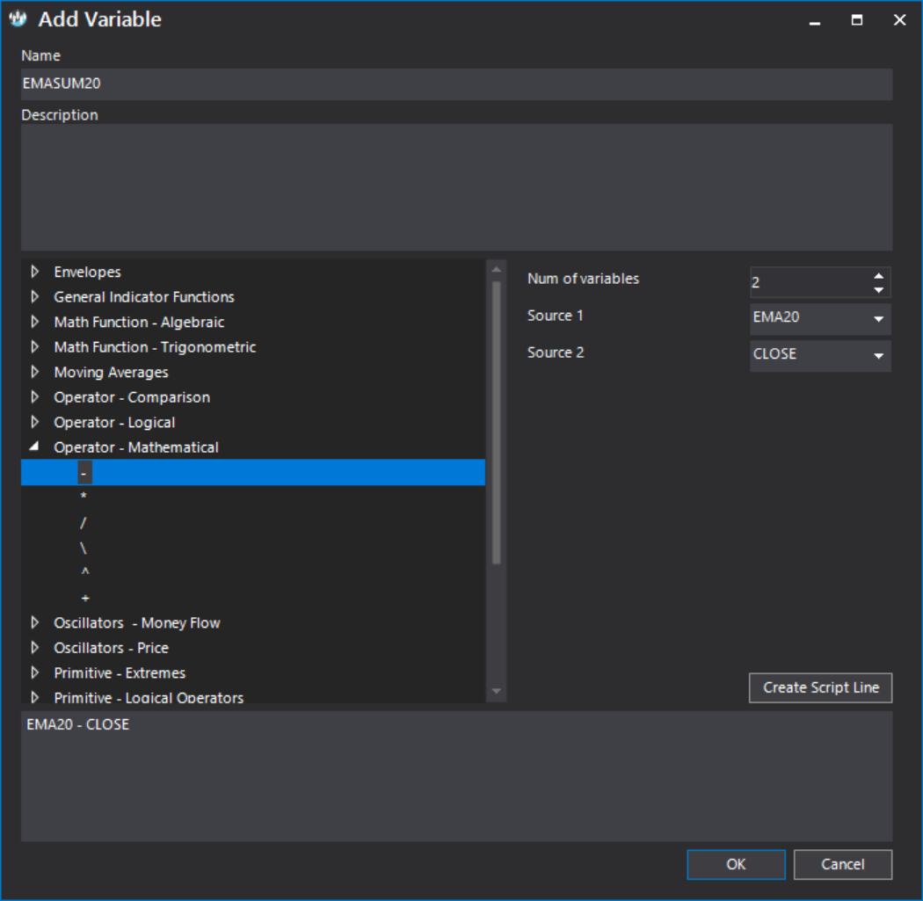Screen dimensions: 923x901
Task: Click the Cancel button
Action: click(842, 864)
